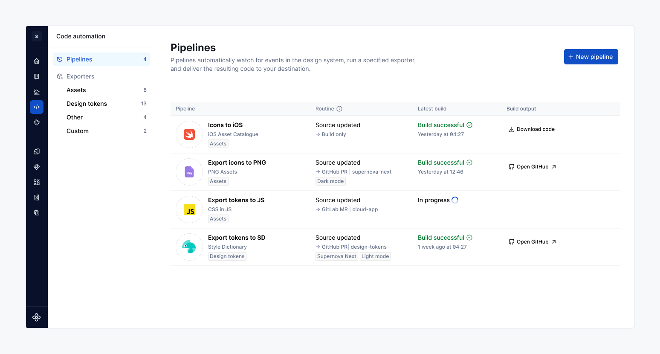Download code for the Icons to iOS build
Image resolution: width=660 pixels, height=354 pixels.
(x=532, y=129)
